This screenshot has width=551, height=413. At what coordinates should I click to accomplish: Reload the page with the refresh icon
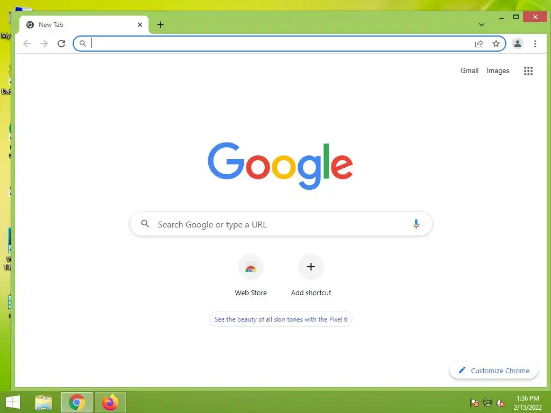click(61, 44)
